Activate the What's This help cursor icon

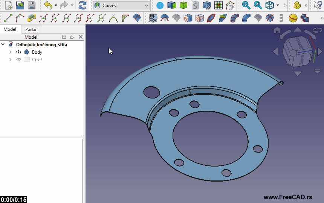(318, 5)
